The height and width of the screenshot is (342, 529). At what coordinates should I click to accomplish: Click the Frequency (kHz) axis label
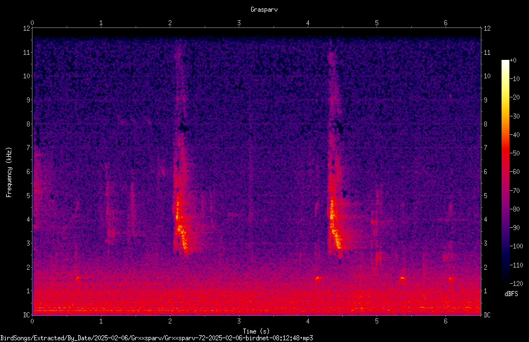coord(9,172)
